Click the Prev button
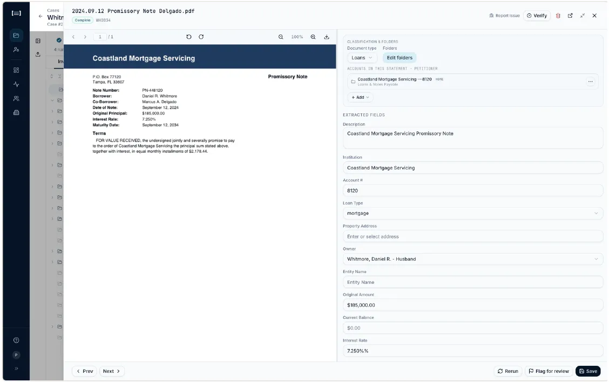Viewport: 609px width, 382px height. 85,371
